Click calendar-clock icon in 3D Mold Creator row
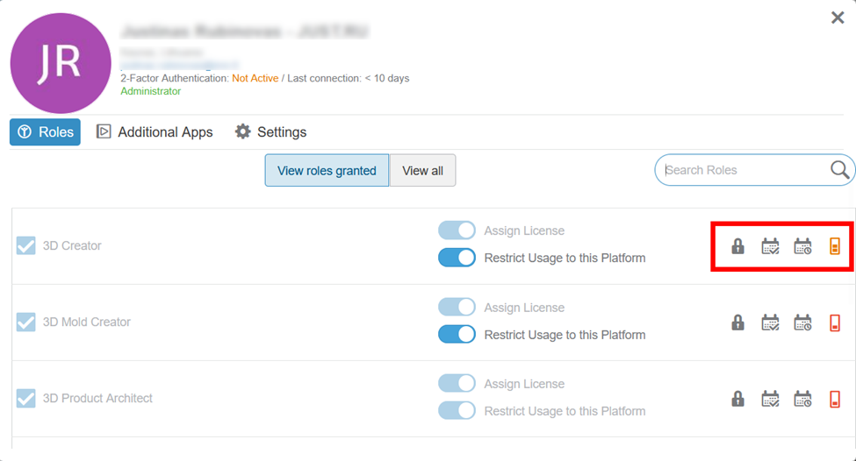The height and width of the screenshot is (461, 856). tap(802, 323)
